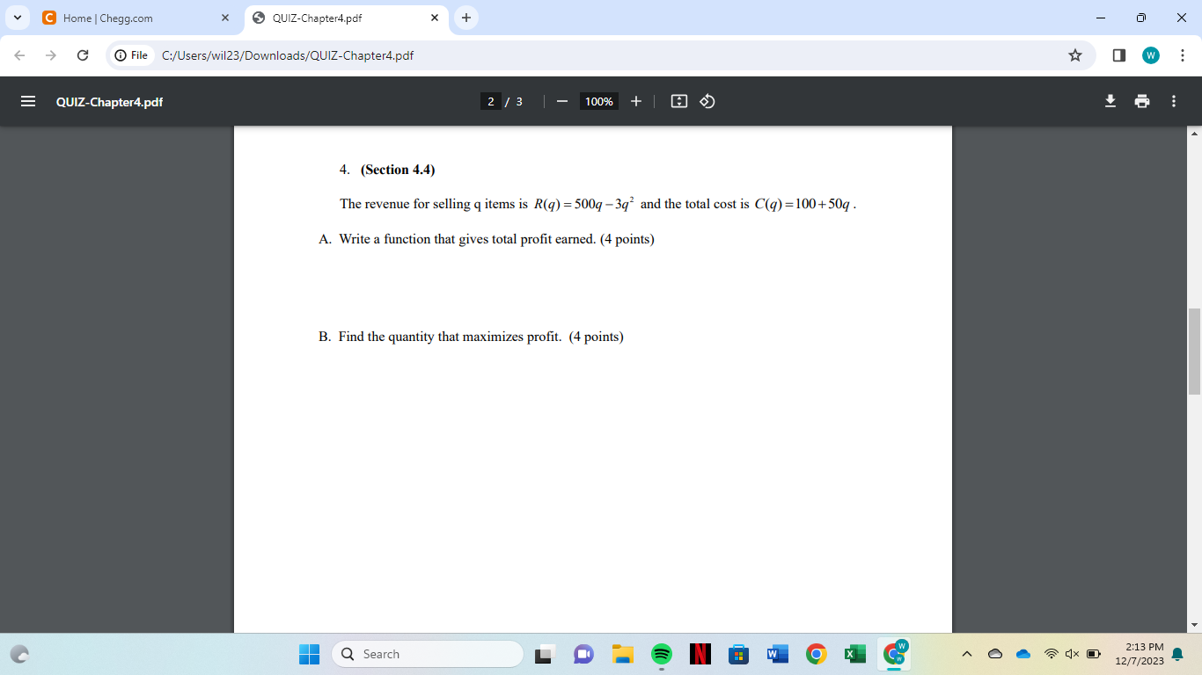
Task: Open the PDF viewer's more options menu
Action: click(x=1173, y=101)
